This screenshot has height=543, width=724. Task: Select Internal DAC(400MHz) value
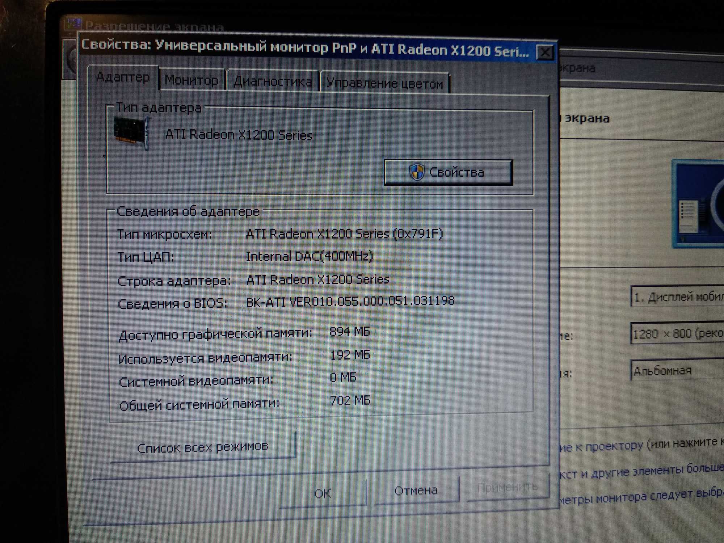309,256
